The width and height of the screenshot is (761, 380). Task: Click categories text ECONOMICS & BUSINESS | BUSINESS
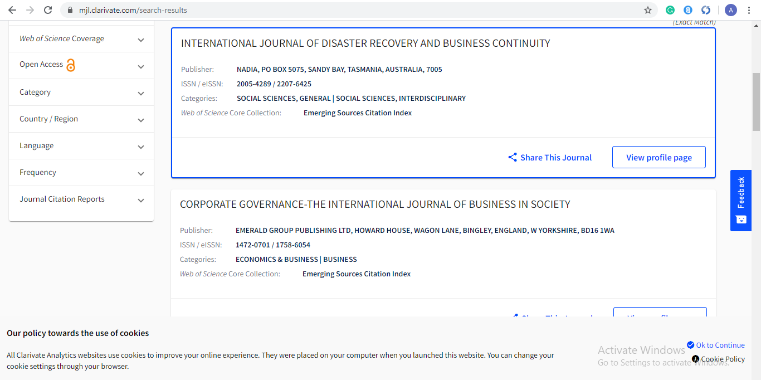[296, 259]
